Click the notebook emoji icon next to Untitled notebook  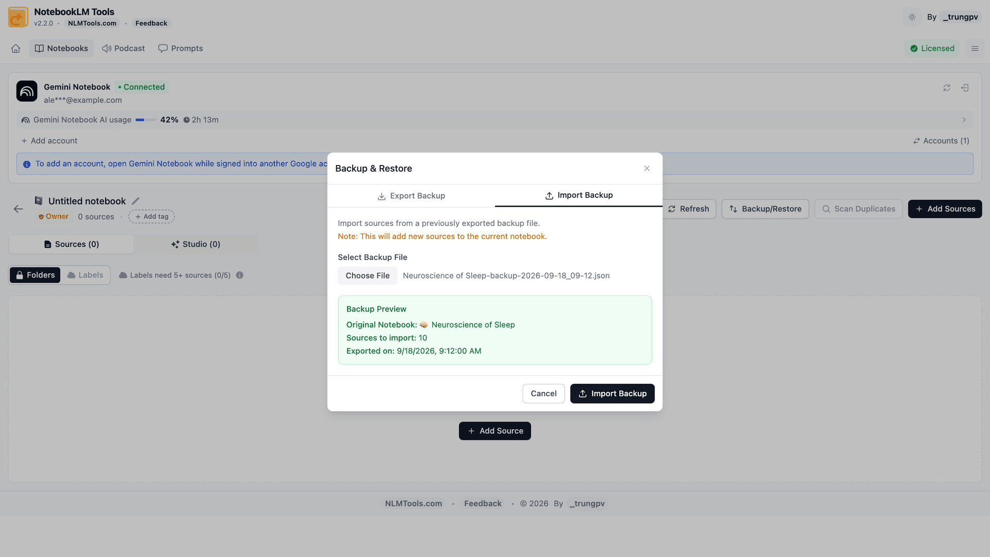(x=39, y=201)
